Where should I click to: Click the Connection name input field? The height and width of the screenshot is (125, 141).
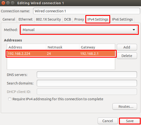pyautogui.click(x=86, y=11)
